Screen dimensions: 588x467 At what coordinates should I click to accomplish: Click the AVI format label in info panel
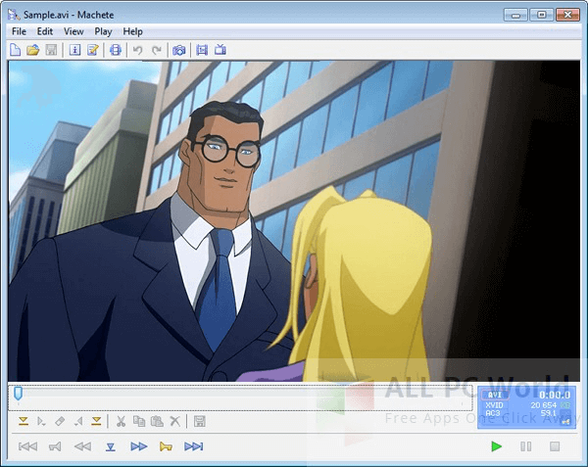(495, 395)
